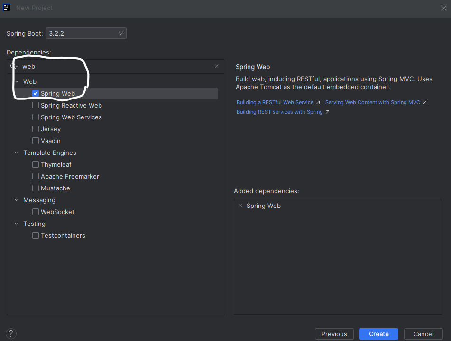451x341 pixels.
Task: Click 'Spring Web' in Added dependencies list
Action: 264,206
